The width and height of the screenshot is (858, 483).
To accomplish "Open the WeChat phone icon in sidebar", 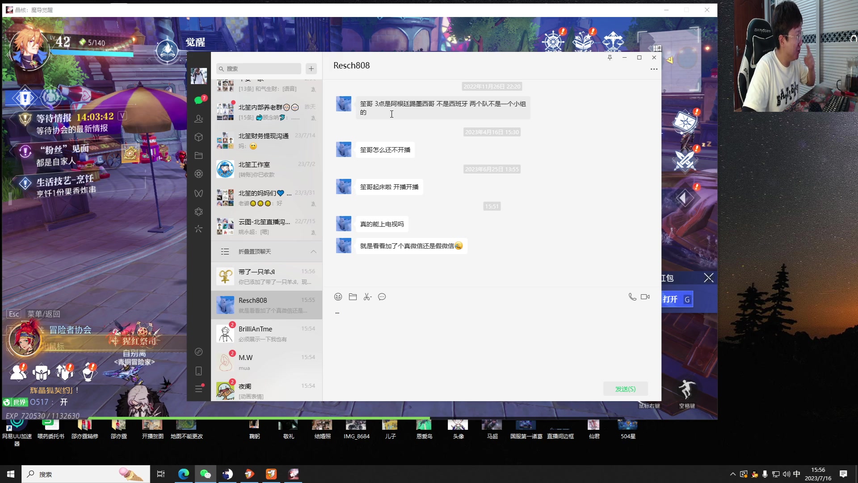I will pyautogui.click(x=199, y=371).
